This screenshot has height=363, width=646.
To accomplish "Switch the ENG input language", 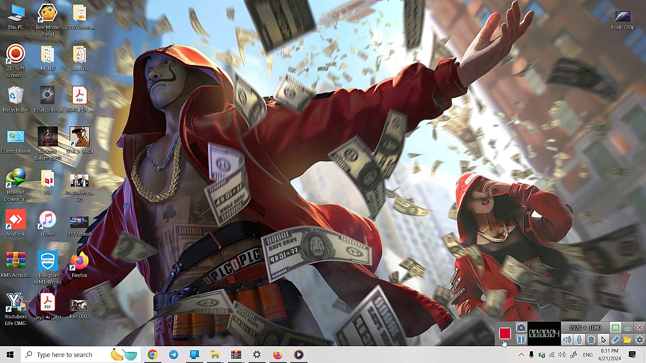I will (x=588, y=355).
